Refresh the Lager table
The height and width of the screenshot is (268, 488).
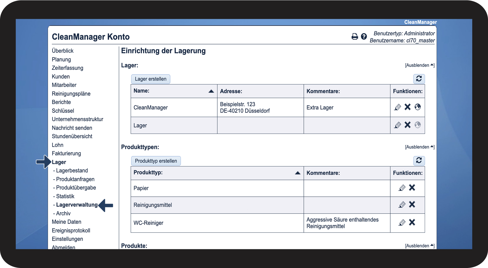click(x=419, y=79)
